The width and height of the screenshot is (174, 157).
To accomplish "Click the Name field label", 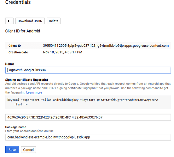I will tap(9, 64).
